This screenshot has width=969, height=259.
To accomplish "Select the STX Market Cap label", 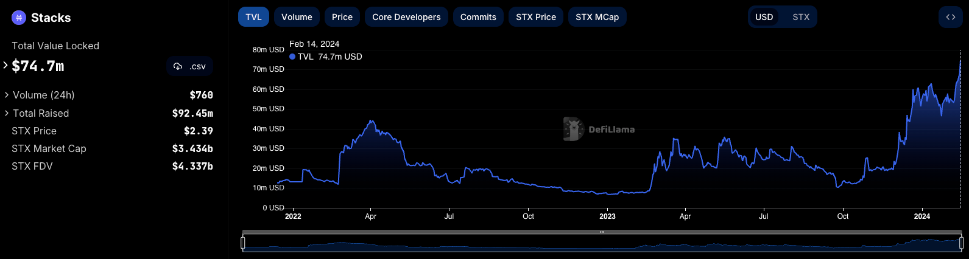I will [49, 148].
